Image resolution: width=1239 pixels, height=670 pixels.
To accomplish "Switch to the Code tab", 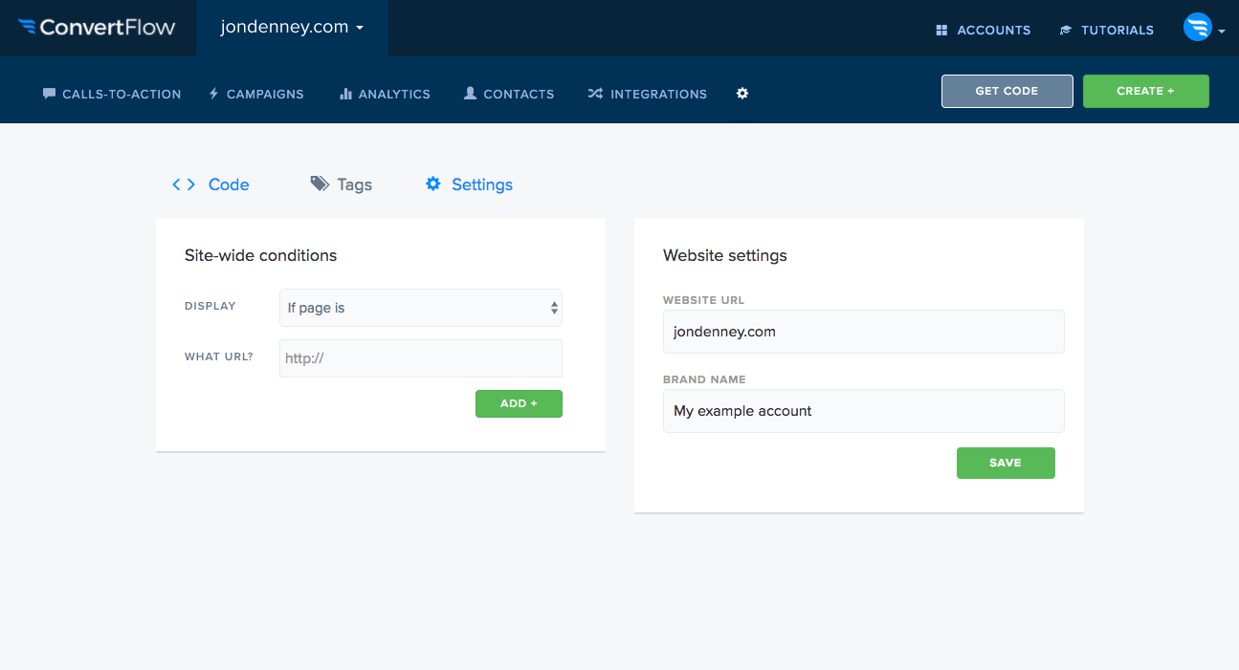I will pos(210,184).
